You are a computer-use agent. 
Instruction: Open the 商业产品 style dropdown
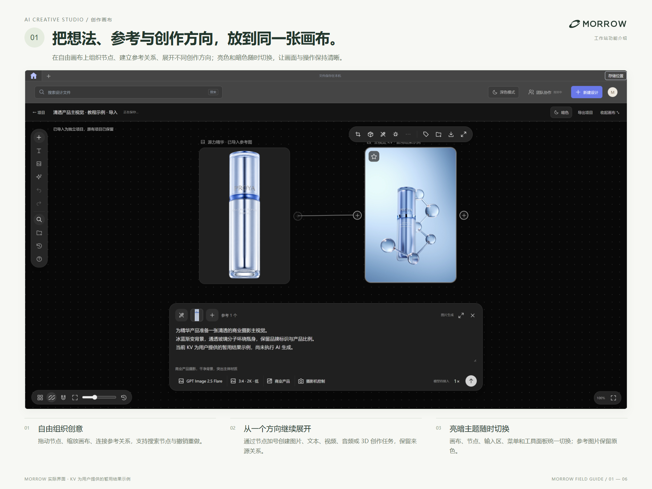[x=278, y=381]
